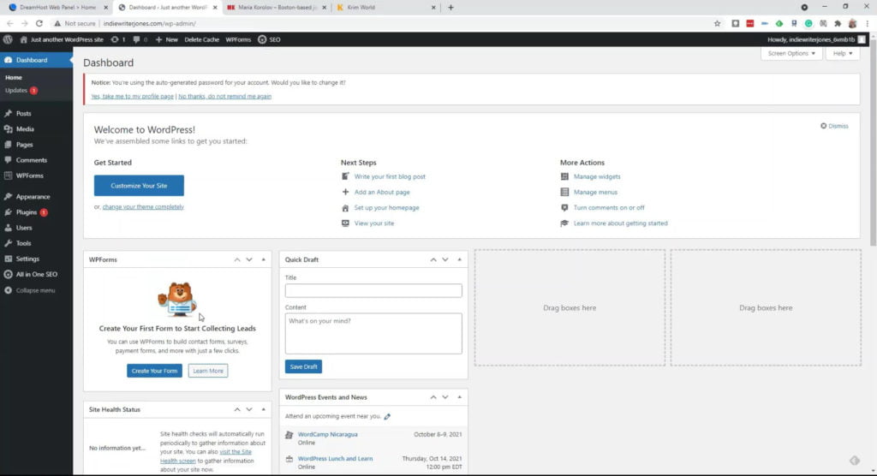Toggle the WPForms widget panel
Viewport: 877px width, 476px height.
(264, 259)
